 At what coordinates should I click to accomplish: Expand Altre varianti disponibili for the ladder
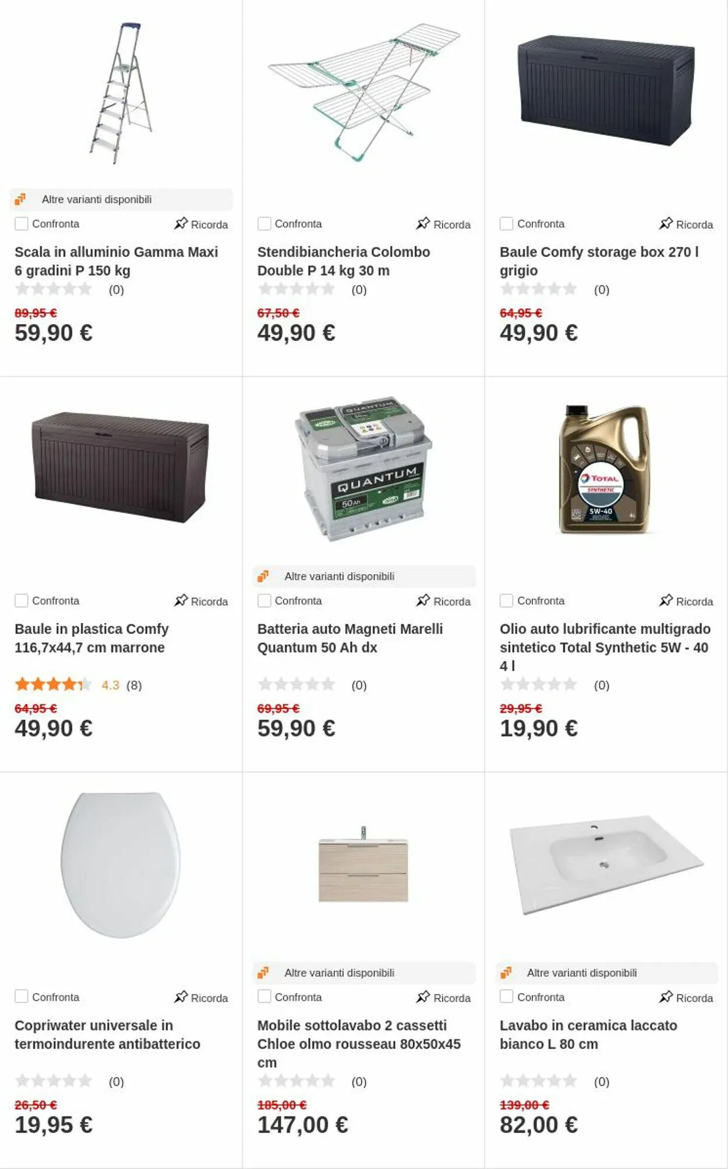[121, 199]
